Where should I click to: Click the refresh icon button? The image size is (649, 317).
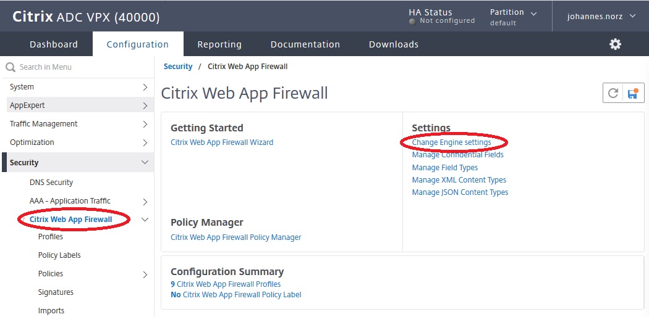tap(613, 93)
